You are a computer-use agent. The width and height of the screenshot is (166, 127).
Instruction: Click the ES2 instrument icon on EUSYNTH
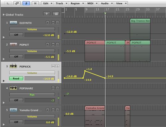[13, 23]
